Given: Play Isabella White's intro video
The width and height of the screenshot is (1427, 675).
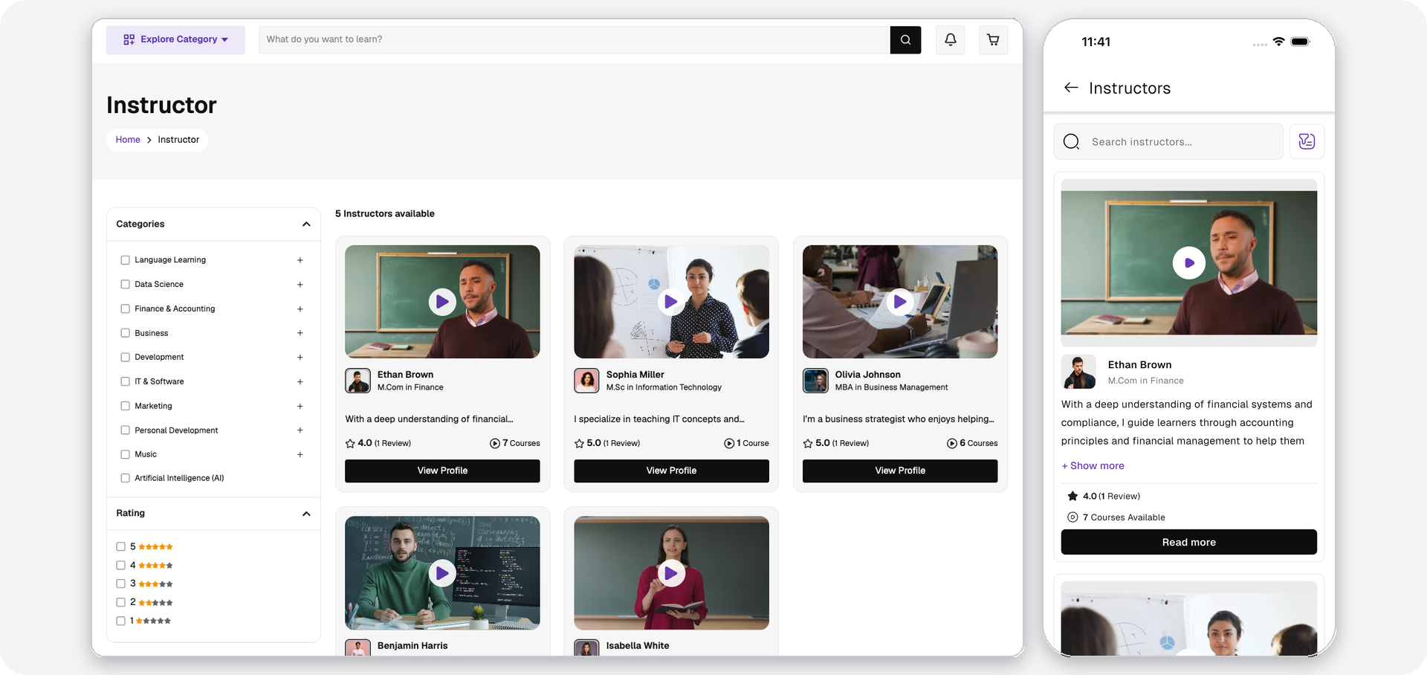Looking at the screenshot, I should [671, 573].
